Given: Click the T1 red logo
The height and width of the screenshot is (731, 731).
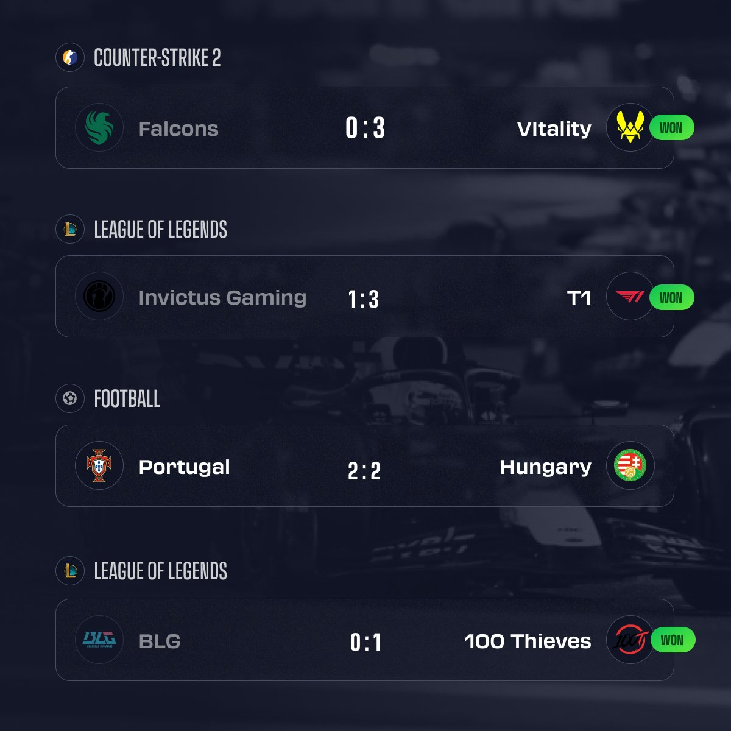Looking at the screenshot, I should (x=630, y=297).
